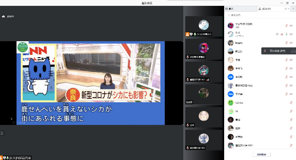This screenshot has width=296, height=160.
Task: Click member M in the participants list
Action: pos(237,111)
